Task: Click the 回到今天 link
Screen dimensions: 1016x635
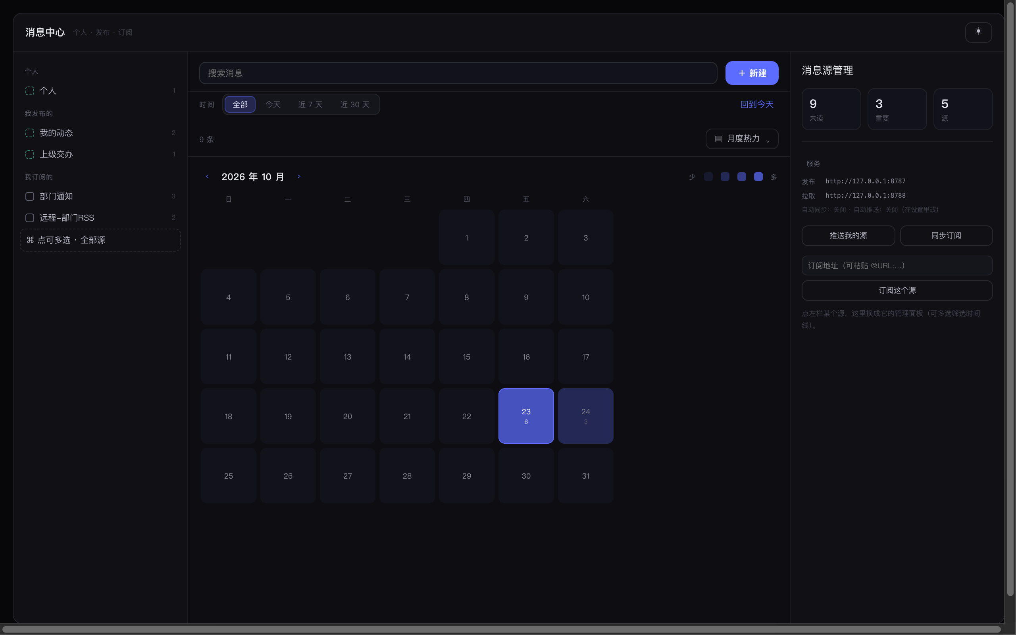Action: point(757,104)
